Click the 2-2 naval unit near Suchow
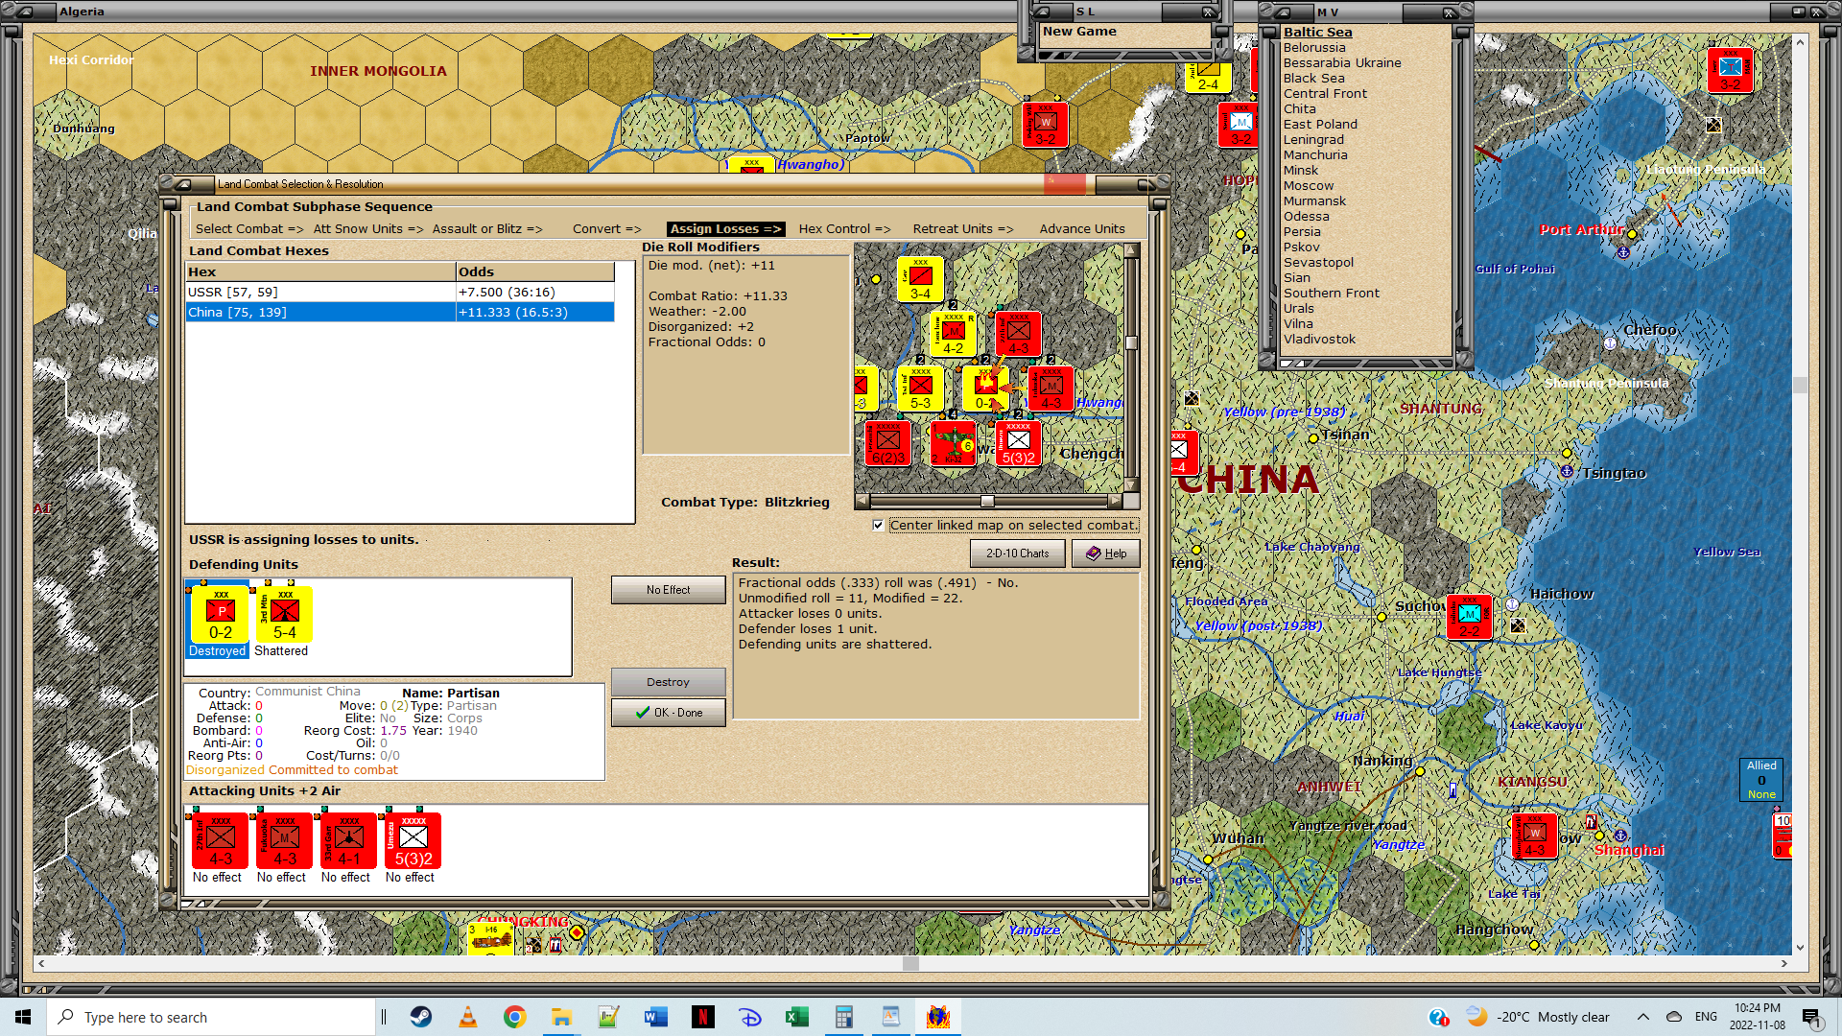Viewport: 1842px width, 1036px height. tap(1469, 617)
